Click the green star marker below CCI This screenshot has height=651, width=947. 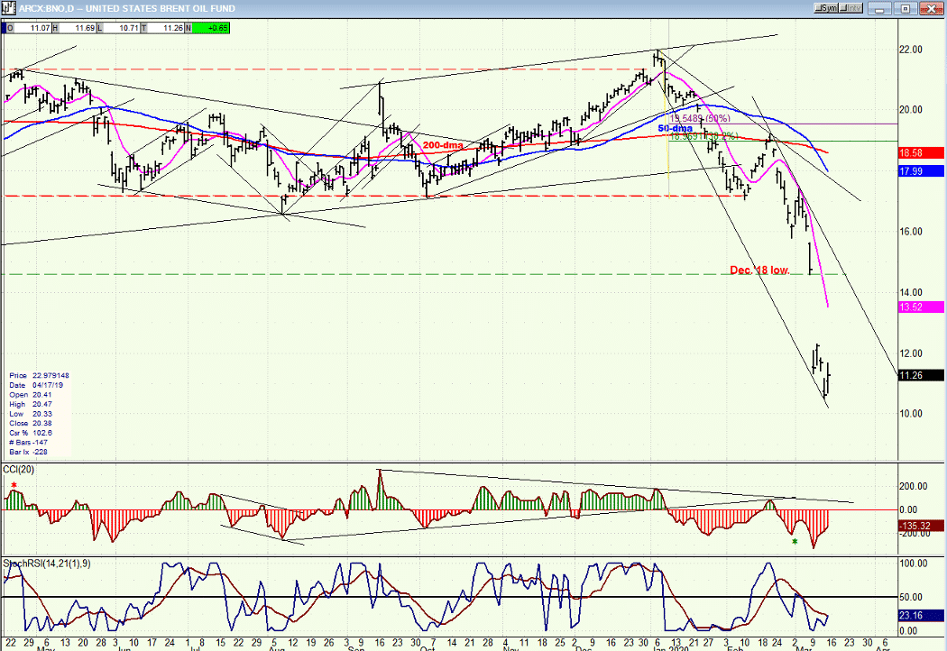click(795, 542)
